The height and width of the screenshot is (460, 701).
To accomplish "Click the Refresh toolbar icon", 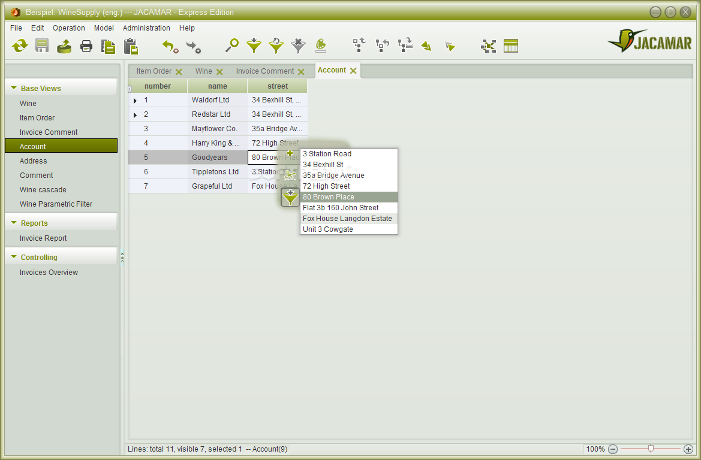I will [x=20, y=46].
